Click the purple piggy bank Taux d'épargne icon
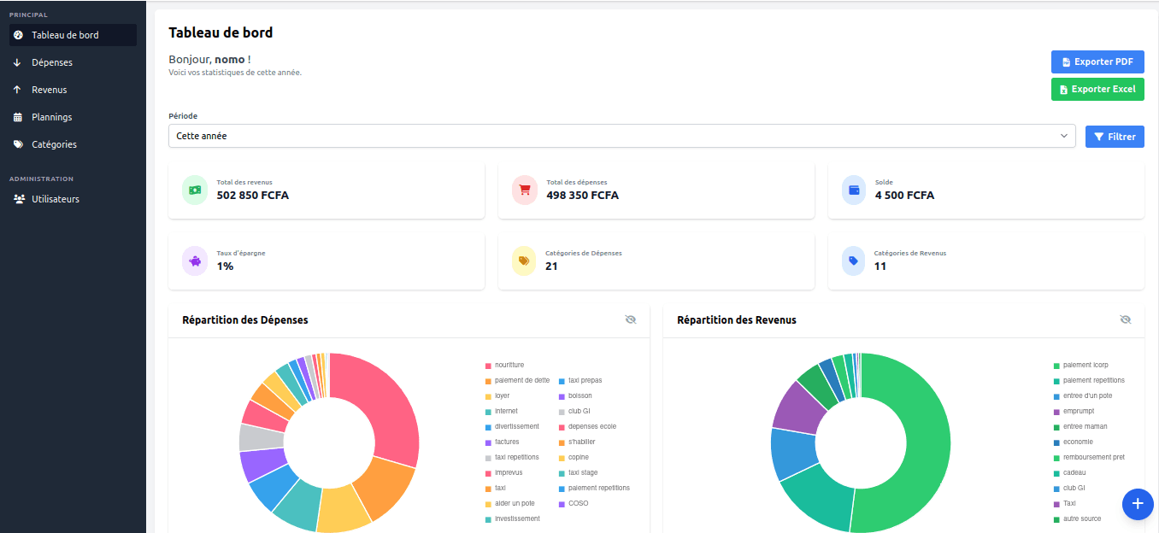 (x=194, y=261)
